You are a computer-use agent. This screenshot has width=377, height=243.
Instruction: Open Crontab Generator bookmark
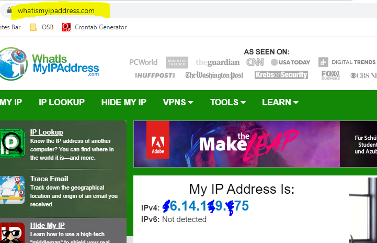(x=94, y=27)
